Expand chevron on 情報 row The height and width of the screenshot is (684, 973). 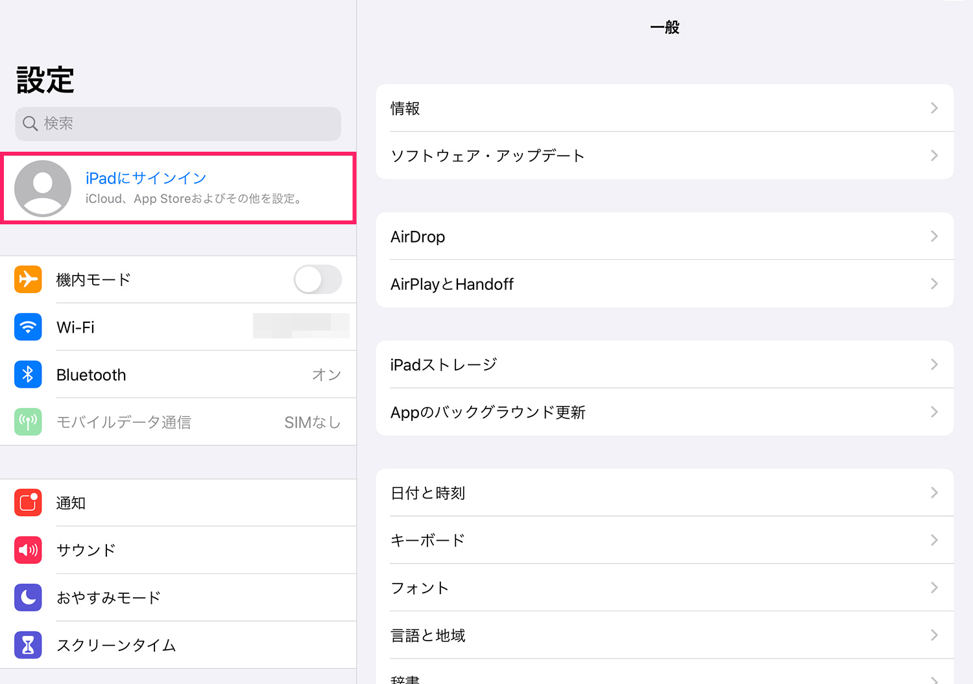click(x=934, y=108)
